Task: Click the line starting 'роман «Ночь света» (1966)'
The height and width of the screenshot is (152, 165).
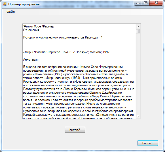Action: point(75,74)
